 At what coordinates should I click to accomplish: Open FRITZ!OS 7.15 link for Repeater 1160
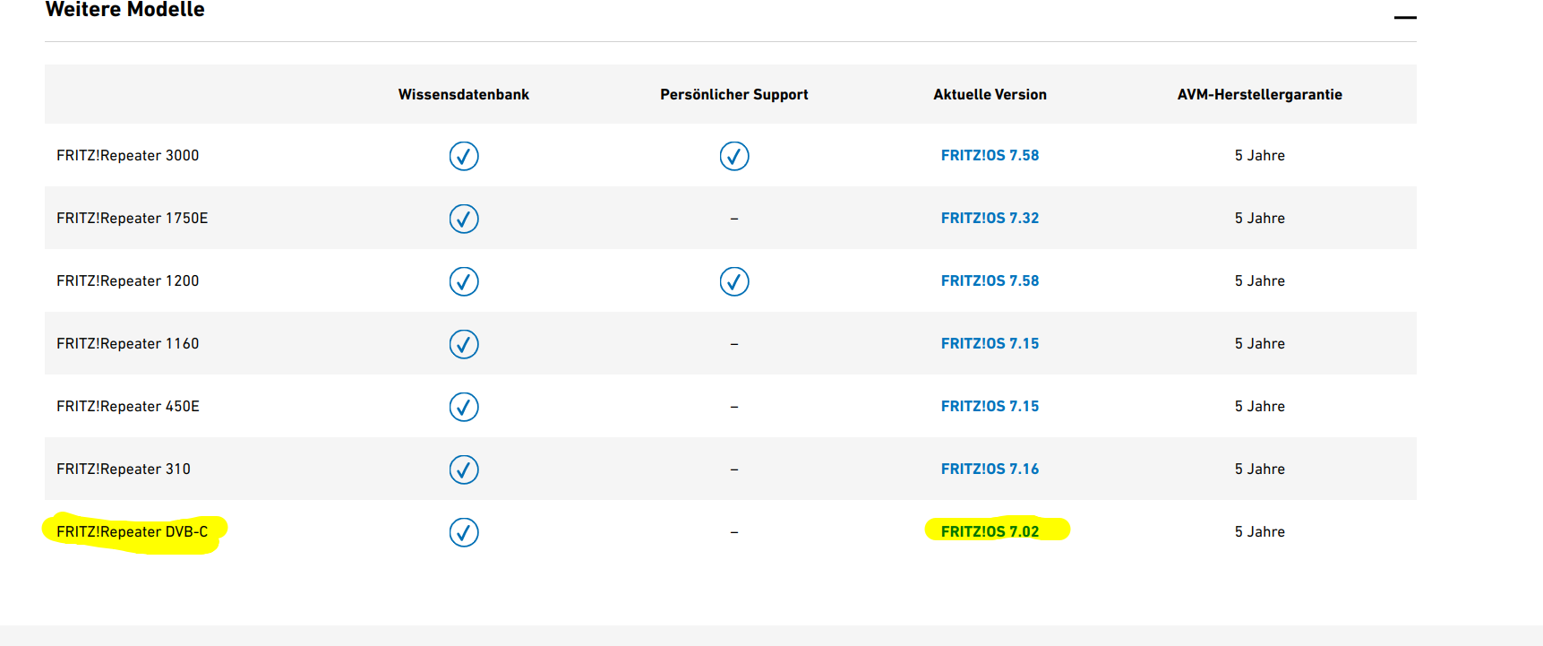pos(990,344)
